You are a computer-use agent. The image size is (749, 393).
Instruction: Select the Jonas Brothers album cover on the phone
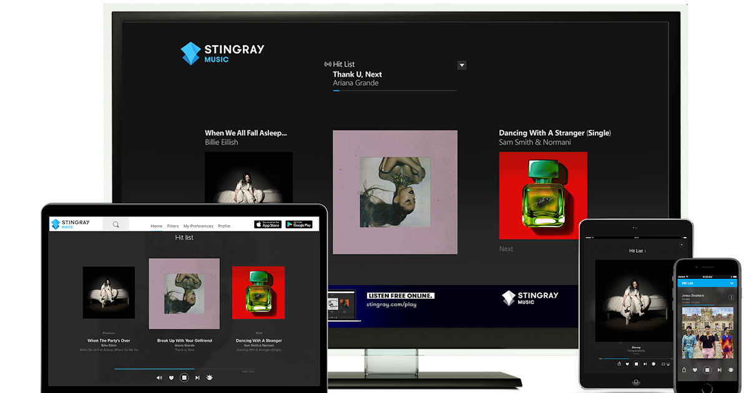click(x=708, y=333)
